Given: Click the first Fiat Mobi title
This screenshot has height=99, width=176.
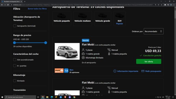Looking at the screenshot, I should pos(88,45).
